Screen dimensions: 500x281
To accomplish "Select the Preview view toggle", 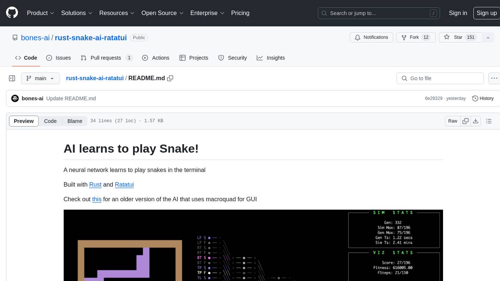I will (x=24, y=121).
